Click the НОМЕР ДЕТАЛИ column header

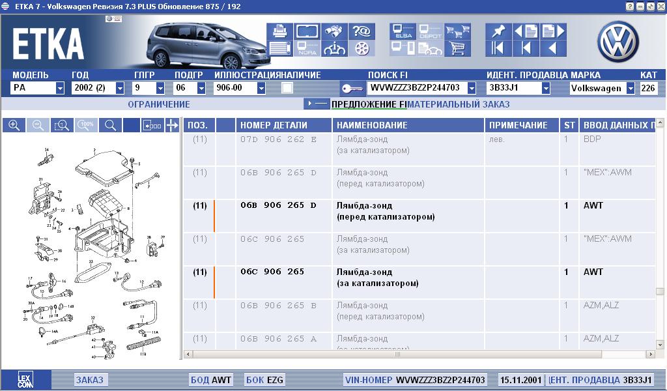tap(284, 126)
